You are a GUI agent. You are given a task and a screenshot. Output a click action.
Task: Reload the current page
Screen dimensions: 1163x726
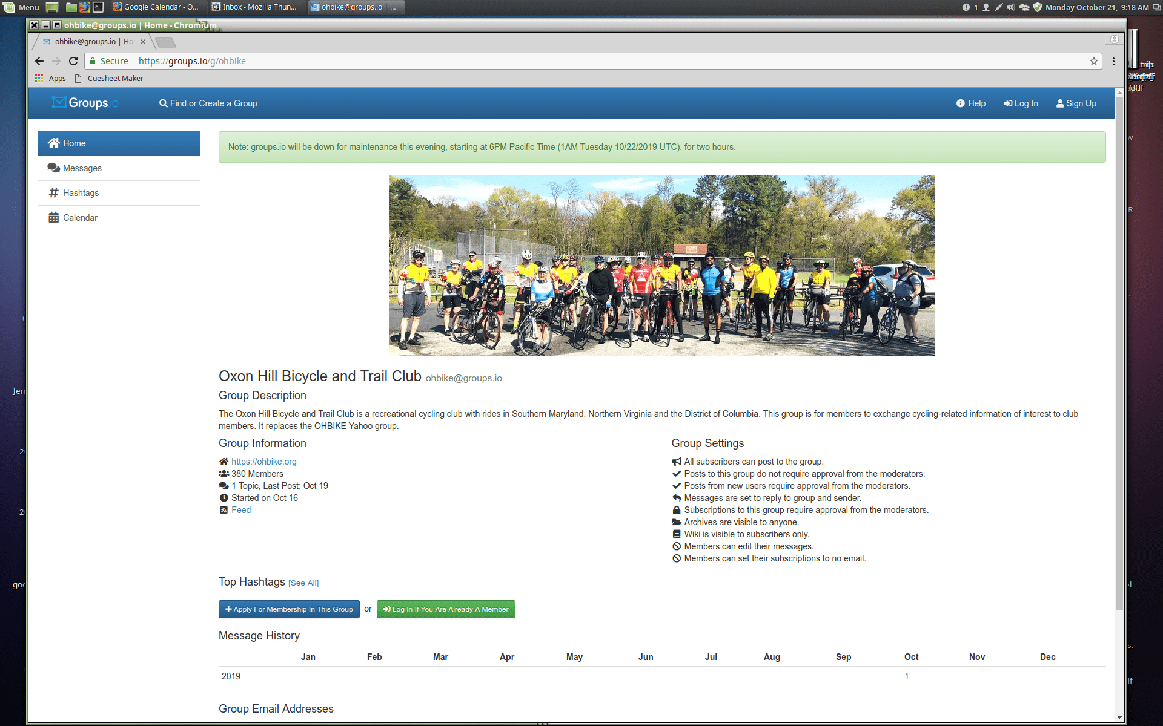click(x=73, y=61)
